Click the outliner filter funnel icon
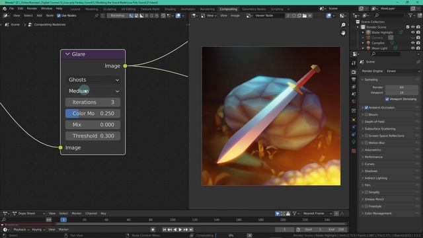Viewport: 423px width, 238px height. [410, 16]
